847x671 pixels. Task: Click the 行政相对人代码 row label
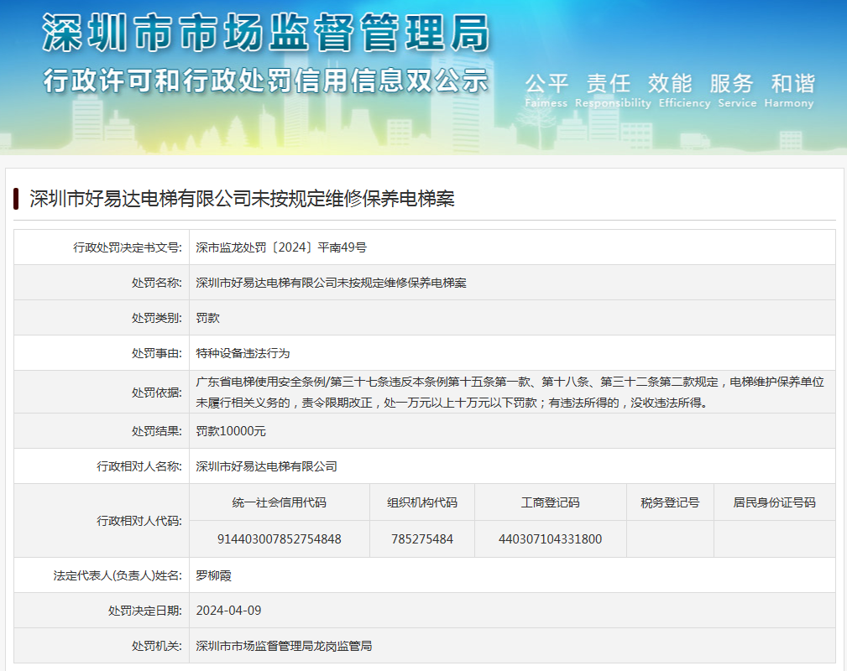click(x=139, y=521)
